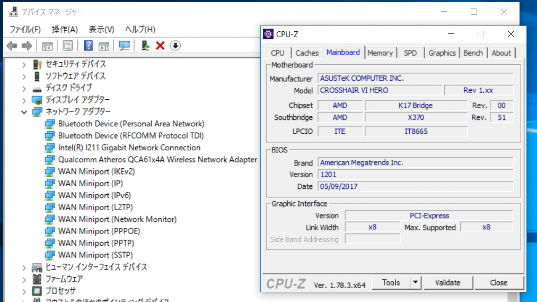This screenshot has width=537, height=302.
Task: Click the ヒューマン インターフェイス デバイス icon
Action: tap(37, 267)
